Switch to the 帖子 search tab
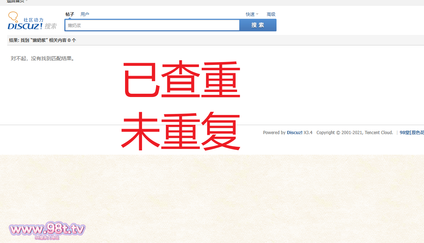This screenshot has width=424, height=243. [70, 14]
